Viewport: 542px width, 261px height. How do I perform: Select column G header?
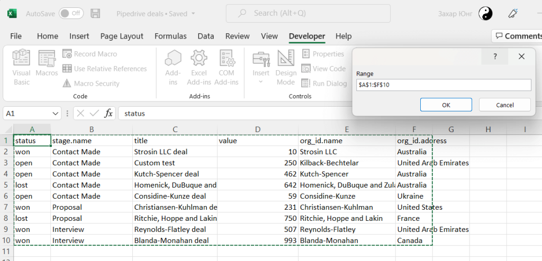[x=451, y=129]
